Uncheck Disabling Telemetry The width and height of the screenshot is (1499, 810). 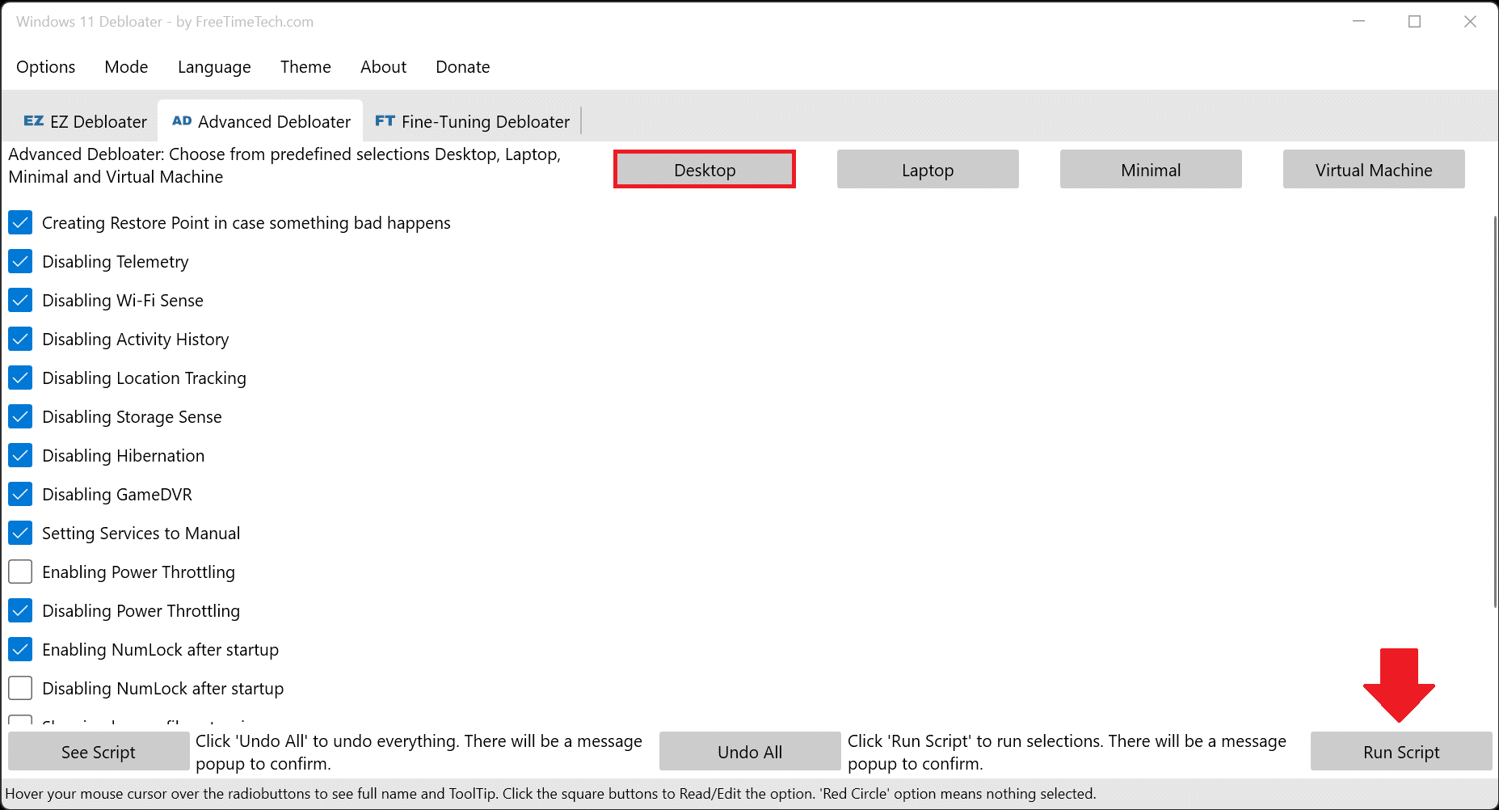[20, 261]
